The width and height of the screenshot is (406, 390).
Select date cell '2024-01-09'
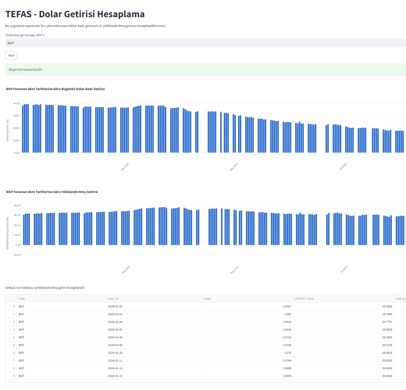pyautogui.click(x=154, y=345)
